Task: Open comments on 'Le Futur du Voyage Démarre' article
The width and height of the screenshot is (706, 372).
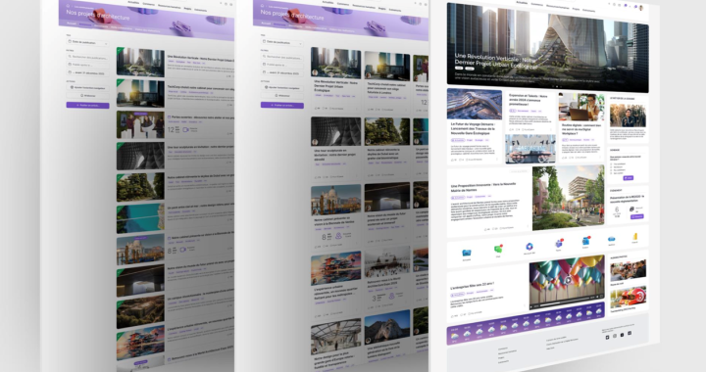Action: point(461,160)
